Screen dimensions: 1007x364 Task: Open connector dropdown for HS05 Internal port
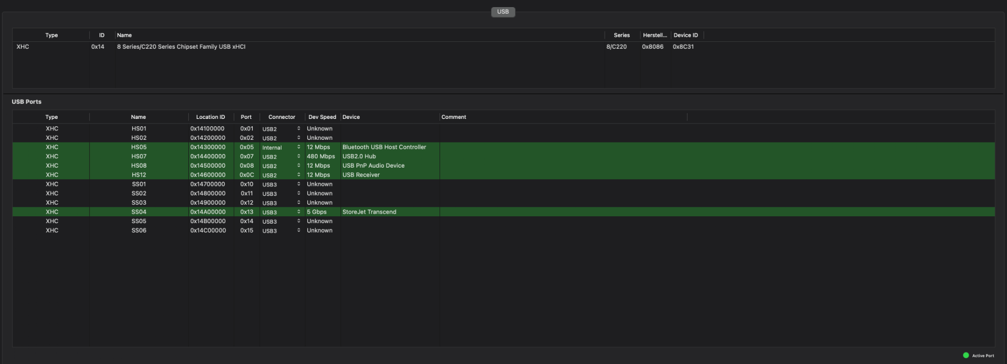click(x=298, y=147)
